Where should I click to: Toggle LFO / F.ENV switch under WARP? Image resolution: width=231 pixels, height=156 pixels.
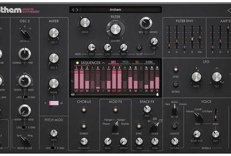point(25,127)
